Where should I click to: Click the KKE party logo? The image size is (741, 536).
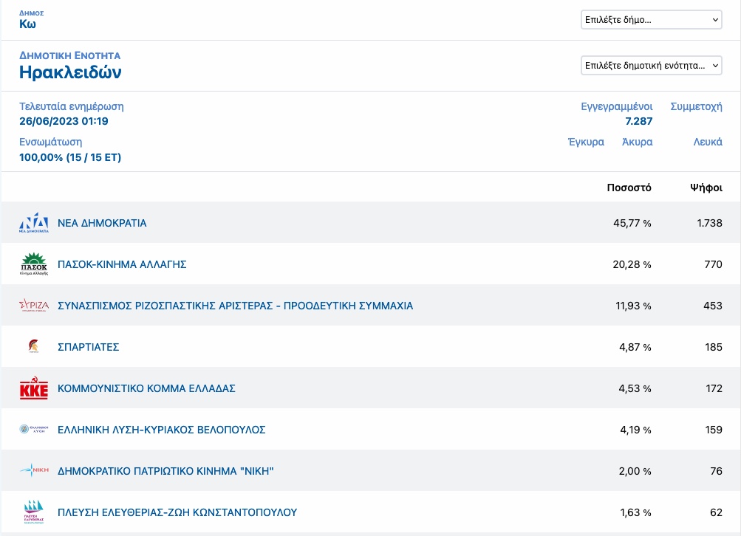point(33,388)
